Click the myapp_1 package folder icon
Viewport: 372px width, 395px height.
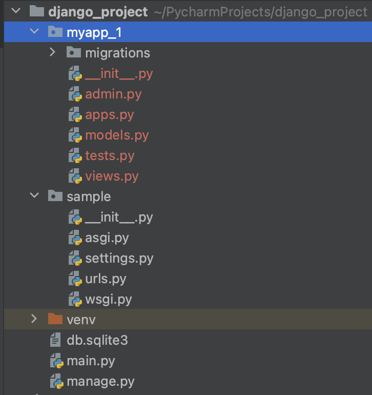point(55,31)
